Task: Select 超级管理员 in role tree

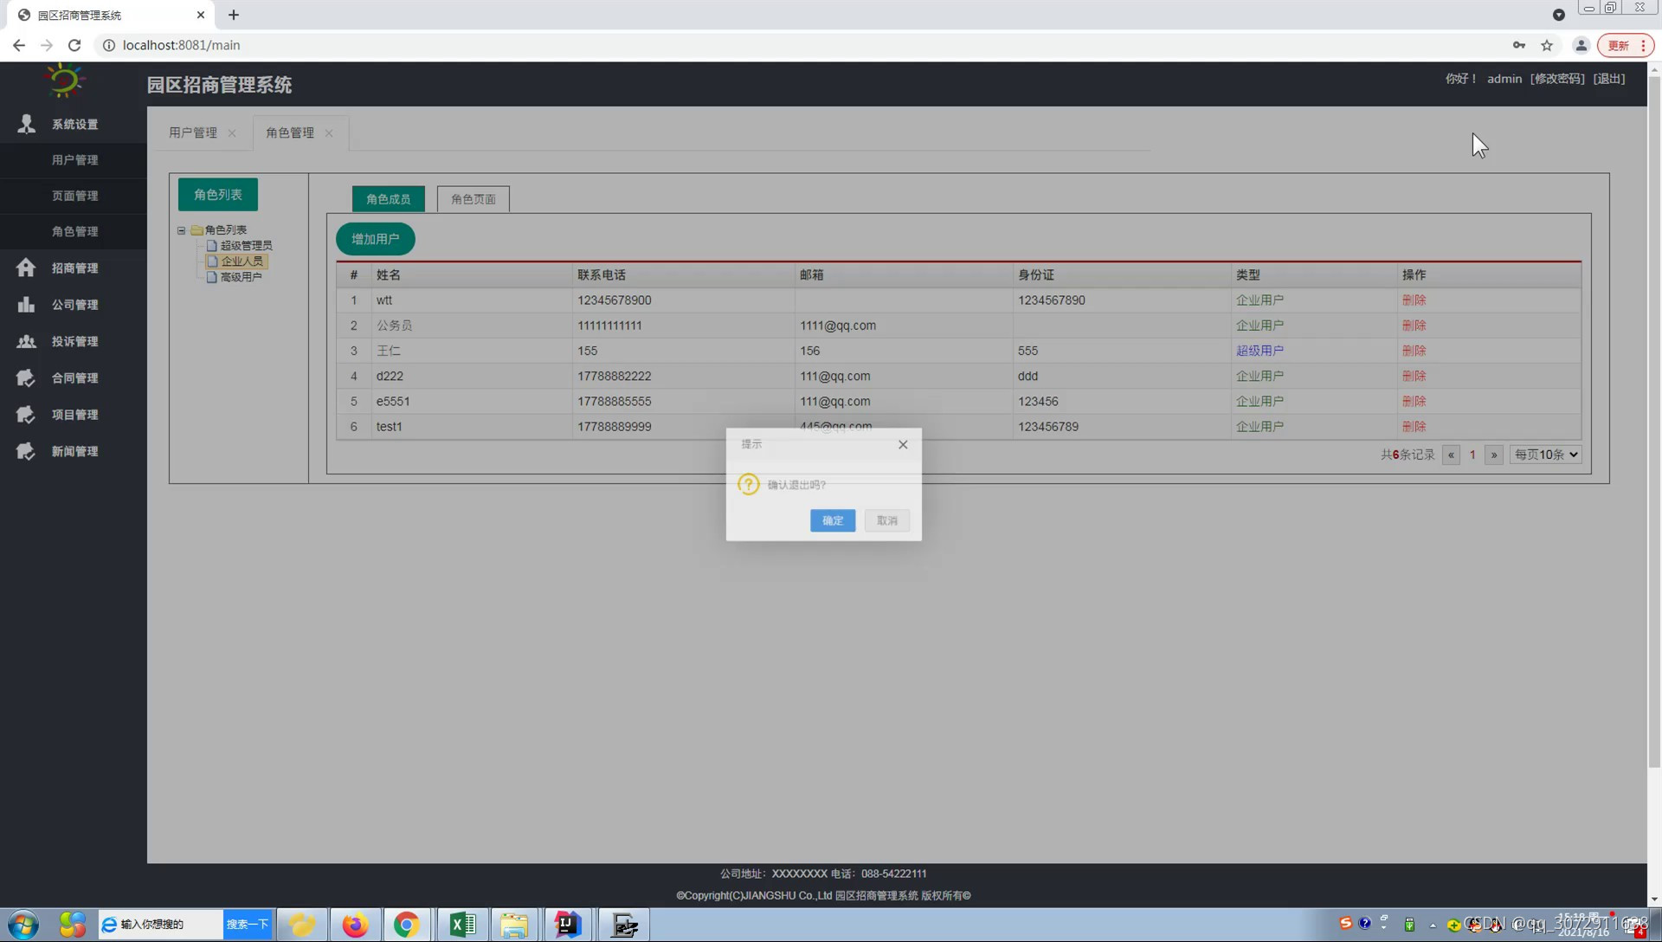Action: pos(246,245)
